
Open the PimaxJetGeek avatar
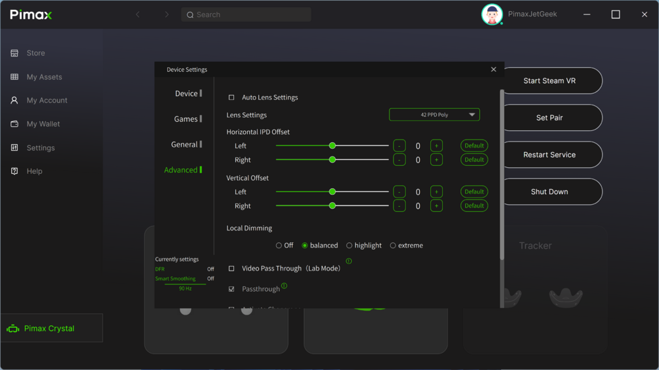click(x=492, y=14)
